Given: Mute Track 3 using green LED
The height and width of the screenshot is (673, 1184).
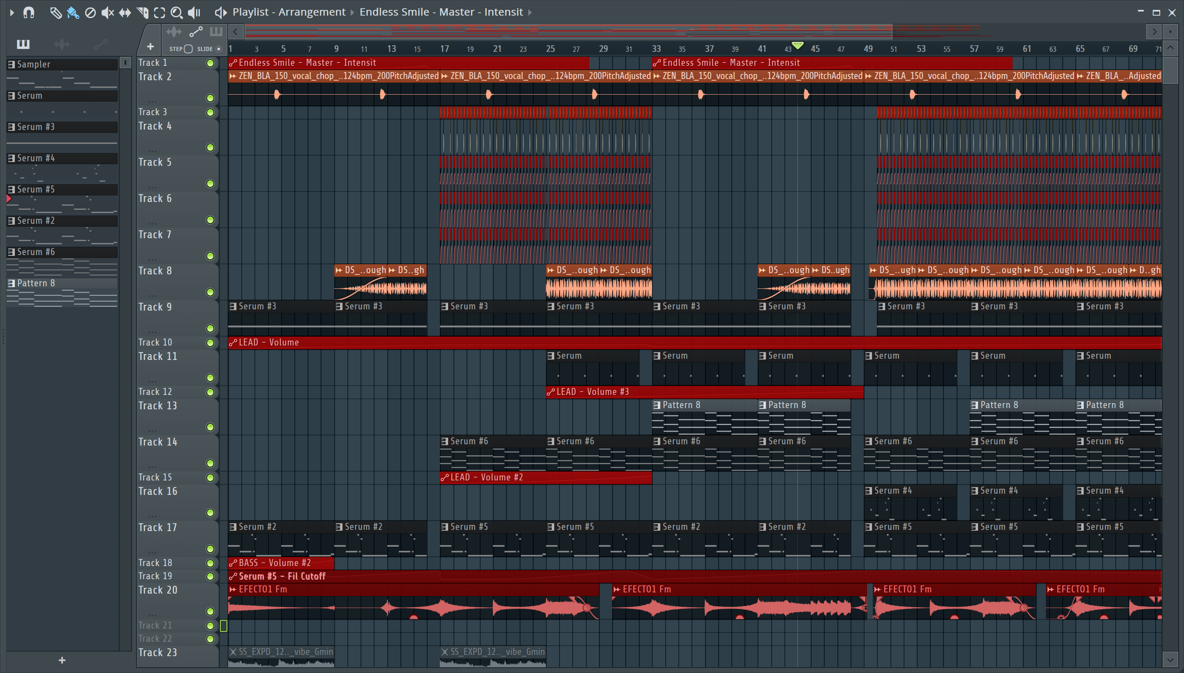Looking at the screenshot, I should tap(210, 112).
